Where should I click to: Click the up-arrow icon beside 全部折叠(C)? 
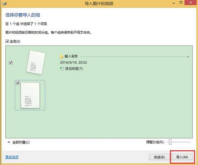pos(9,142)
